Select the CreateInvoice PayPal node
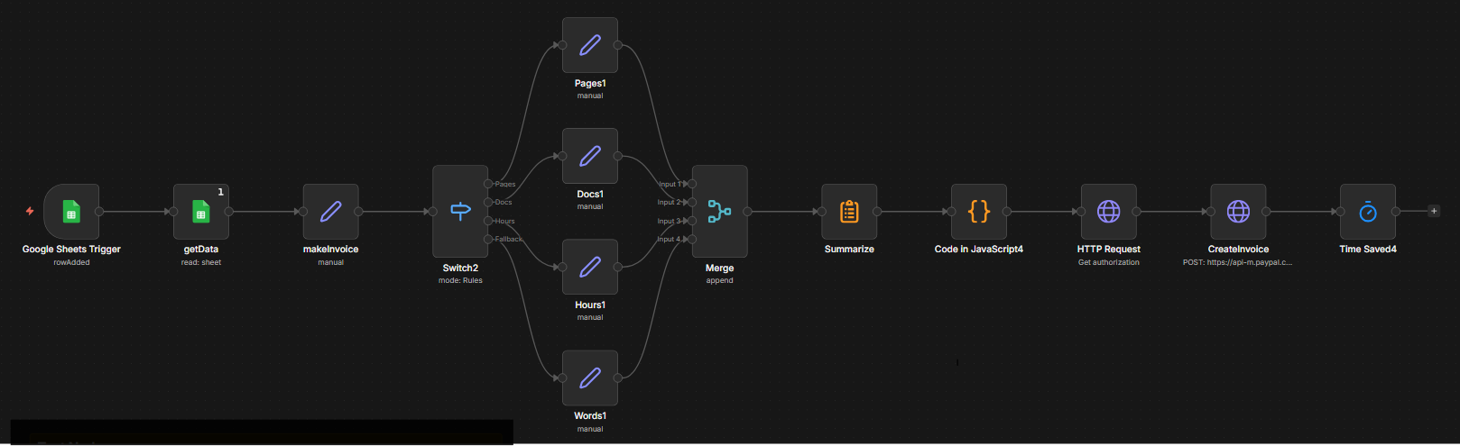The width and height of the screenshot is (1460, 446). click(1238, 212)
